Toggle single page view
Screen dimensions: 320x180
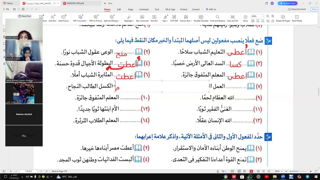click(x=239, y=171)
